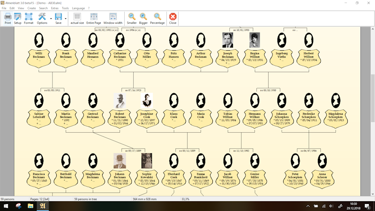Click Klaus Cook's silhouette icon
375x211 pixels.
(x=173, y=100)
